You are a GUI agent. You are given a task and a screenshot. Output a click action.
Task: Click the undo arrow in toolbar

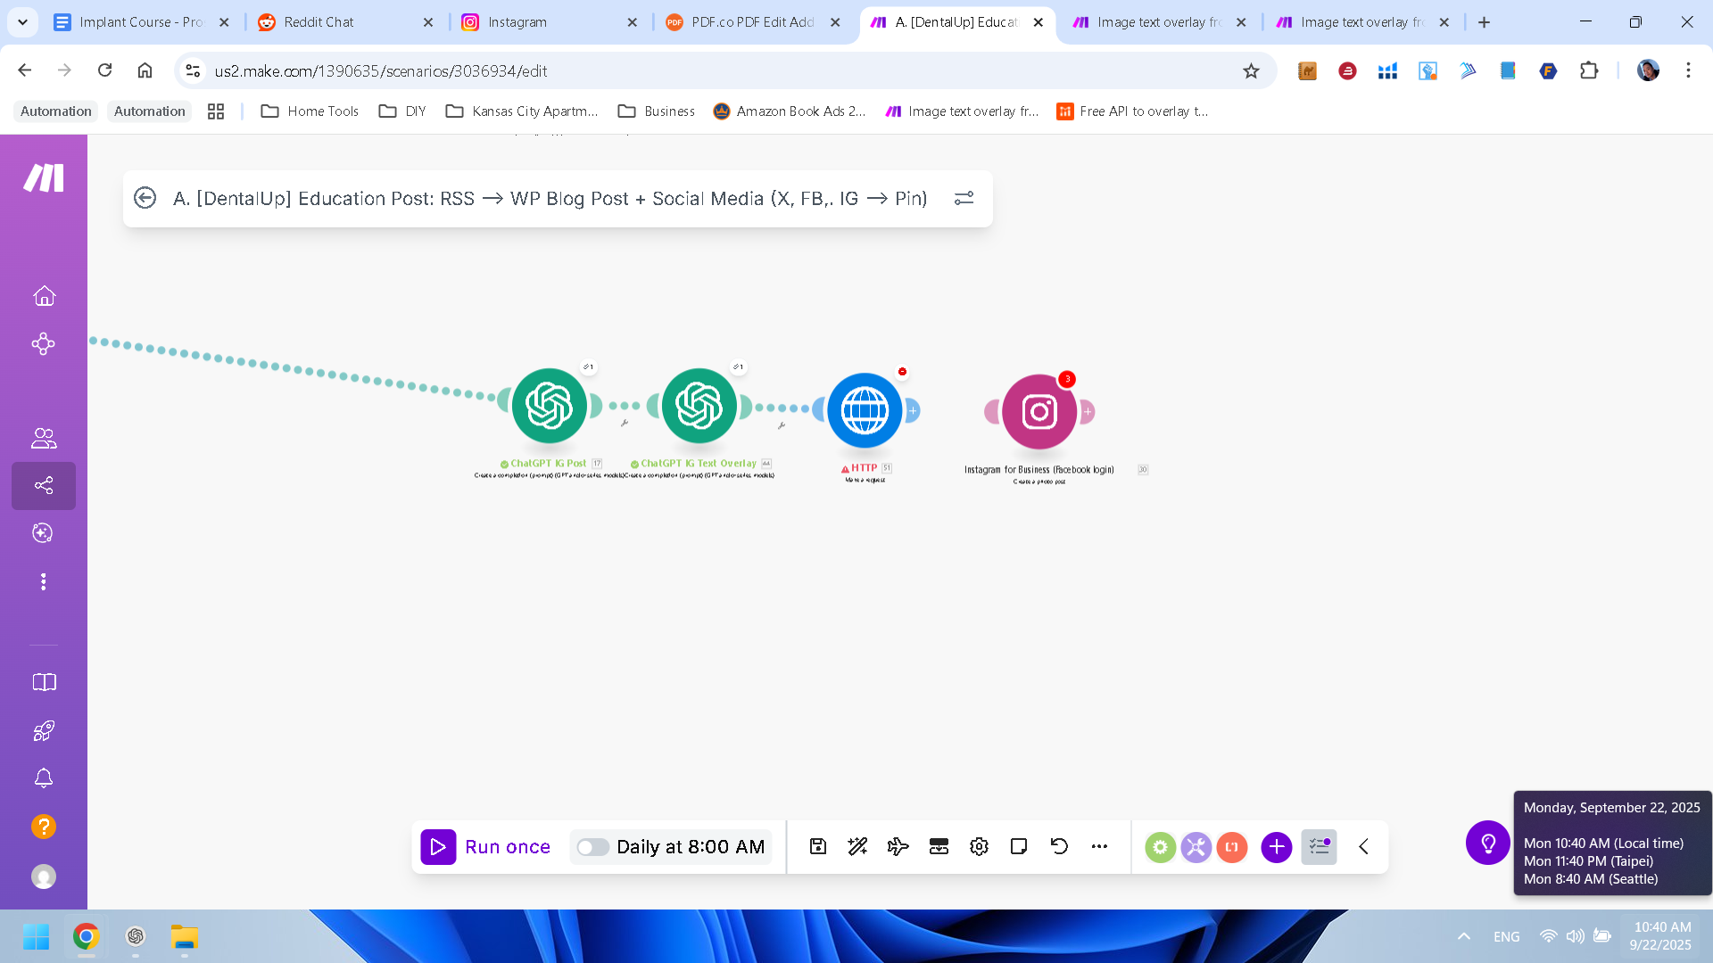(1059, 847)
